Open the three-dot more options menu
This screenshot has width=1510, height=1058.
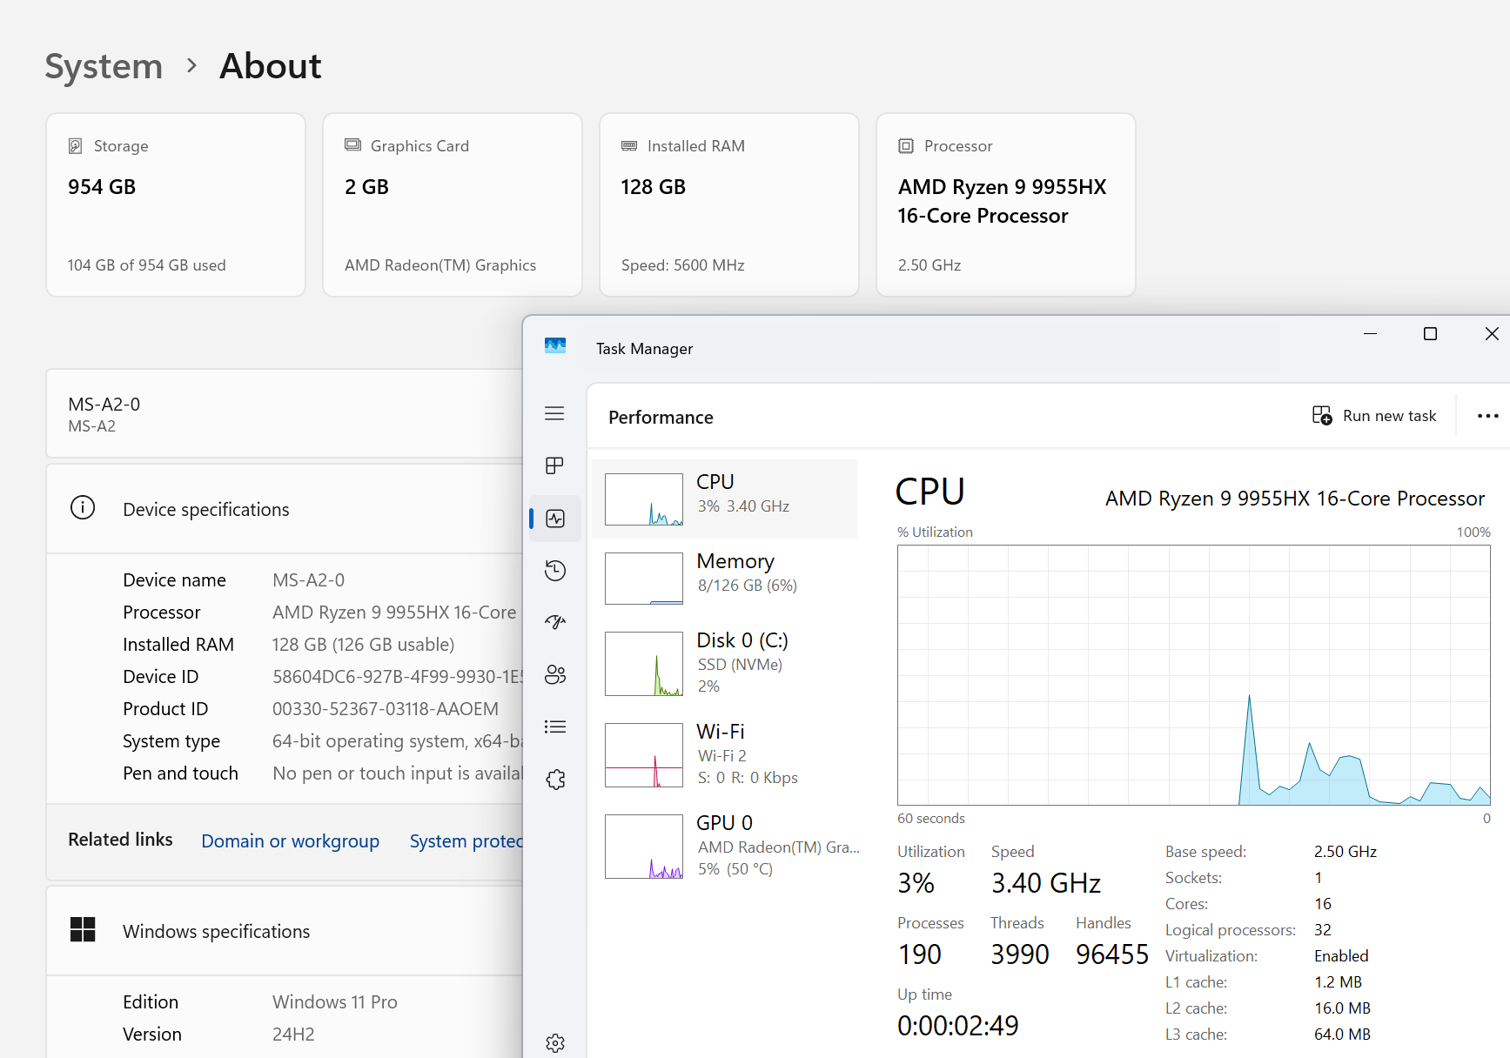(x=1487, y=416)
